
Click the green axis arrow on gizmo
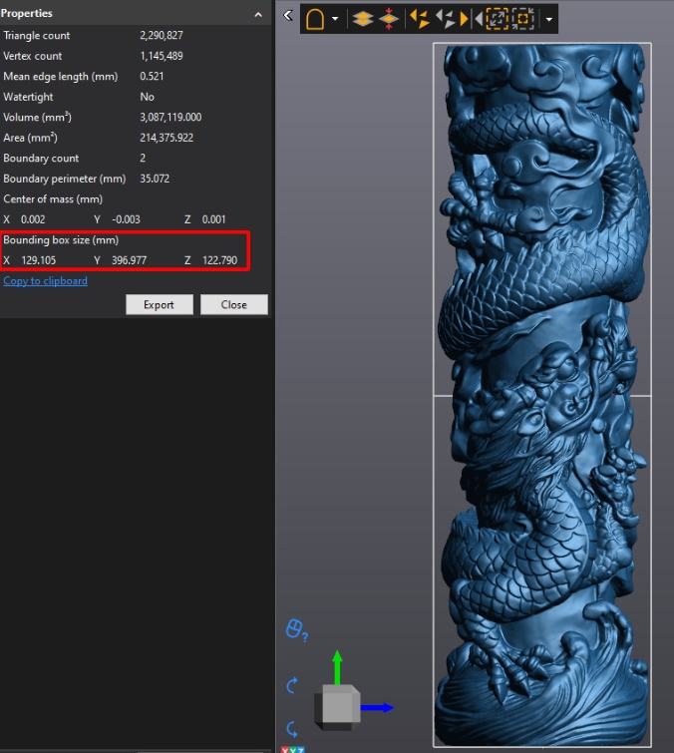337,664
